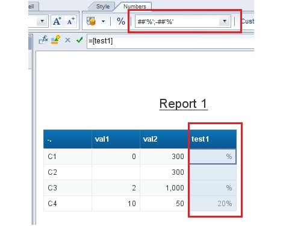283x226 pixels.
Task: Decrease font size with small A button
Action: [70, 21]
